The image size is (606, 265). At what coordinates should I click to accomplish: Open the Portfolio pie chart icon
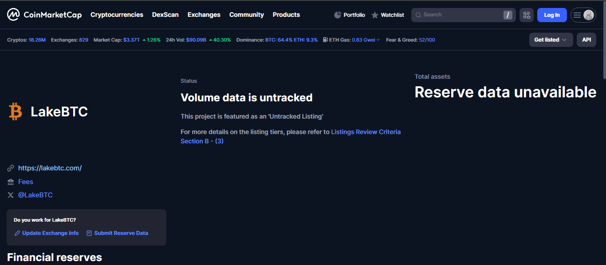[x=338, y=15]
